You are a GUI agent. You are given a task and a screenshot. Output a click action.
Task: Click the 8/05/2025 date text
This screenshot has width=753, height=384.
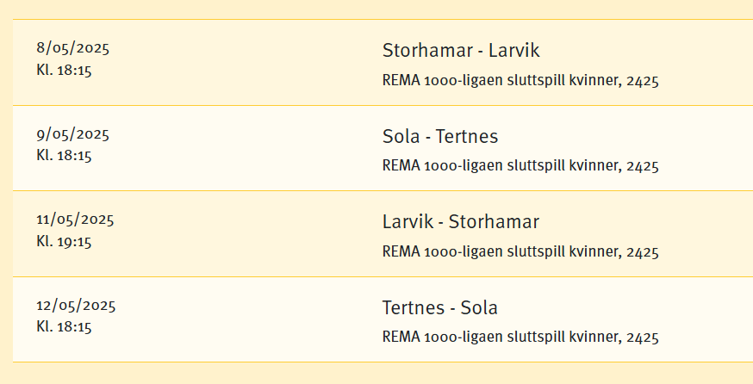[72, 47]
